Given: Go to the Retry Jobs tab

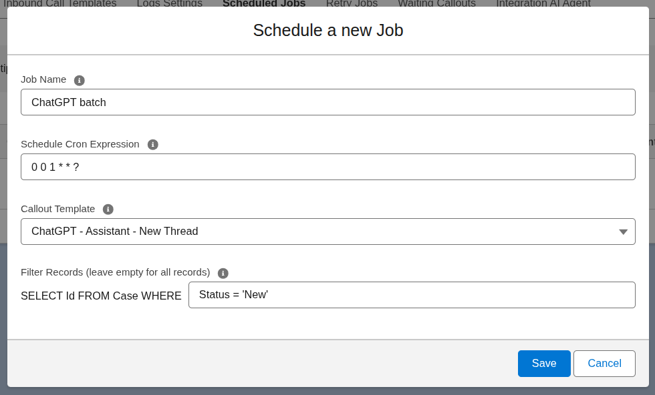Looking at the screenshot, I should (x=352, y=3).
